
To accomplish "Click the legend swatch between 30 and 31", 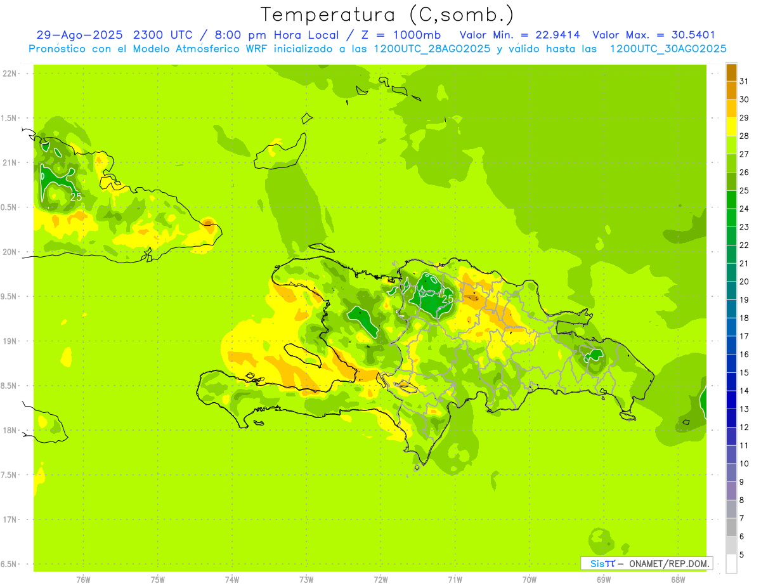I will click(x=731, y=90).
